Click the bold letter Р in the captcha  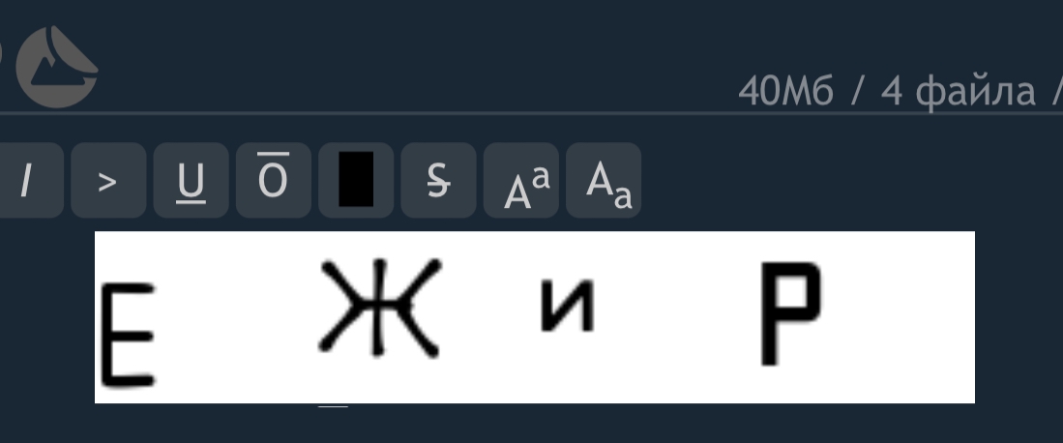point(790,313)
